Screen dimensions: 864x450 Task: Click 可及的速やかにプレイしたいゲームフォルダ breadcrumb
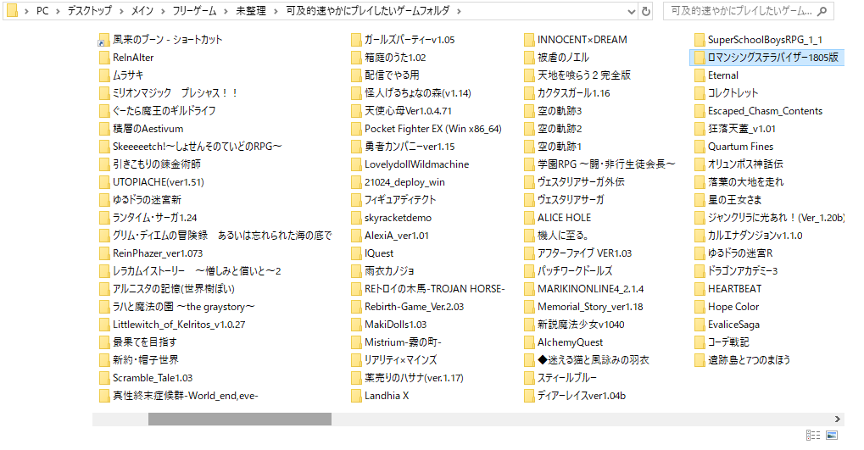point(367,11)
